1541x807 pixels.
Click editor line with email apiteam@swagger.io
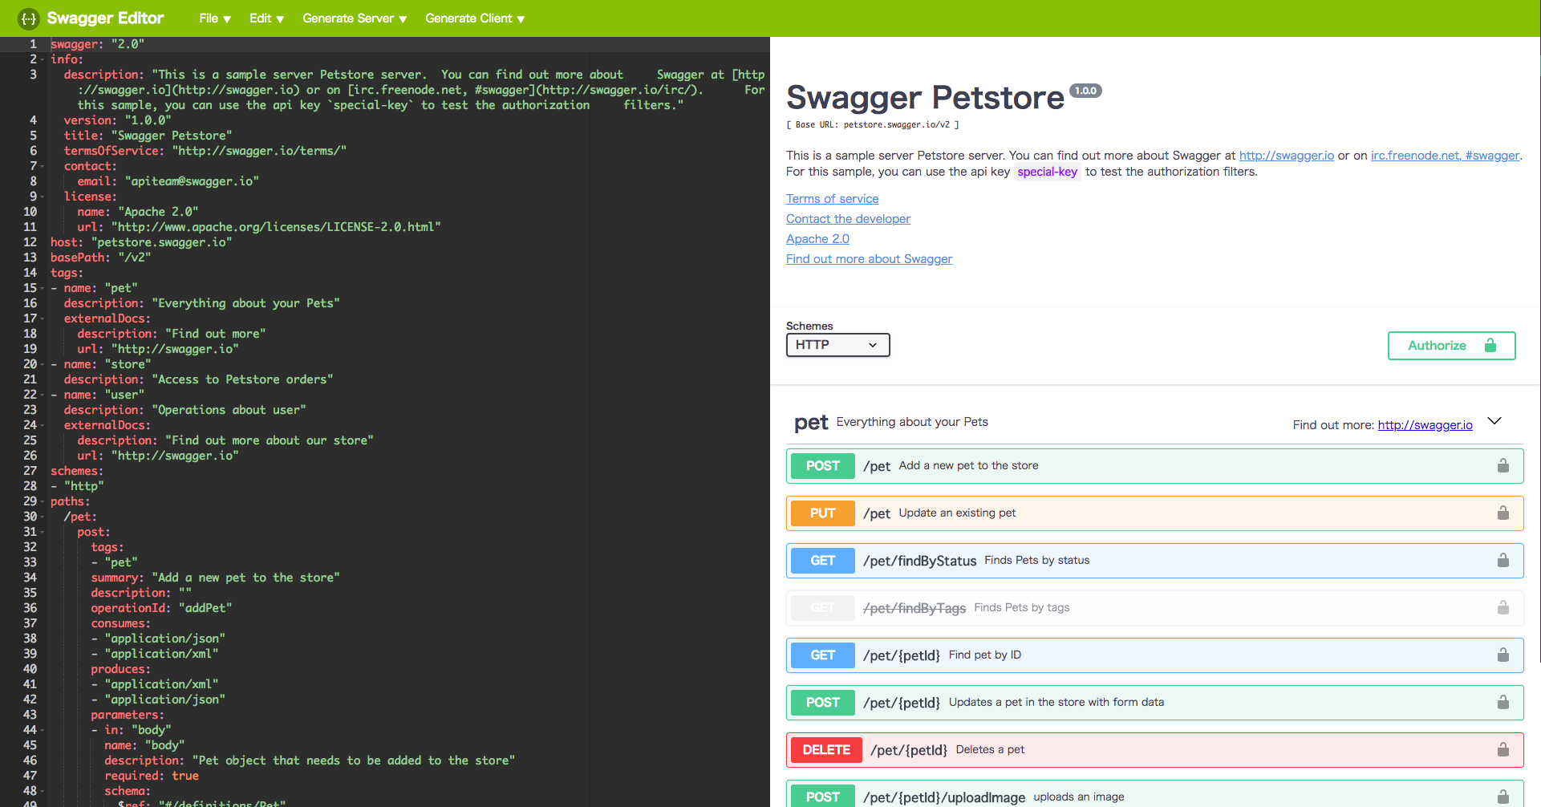(x=168, y=181)
